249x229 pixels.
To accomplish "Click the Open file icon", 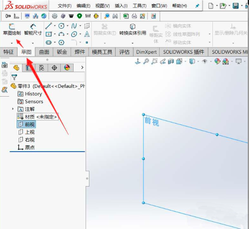I will [223, 6].
